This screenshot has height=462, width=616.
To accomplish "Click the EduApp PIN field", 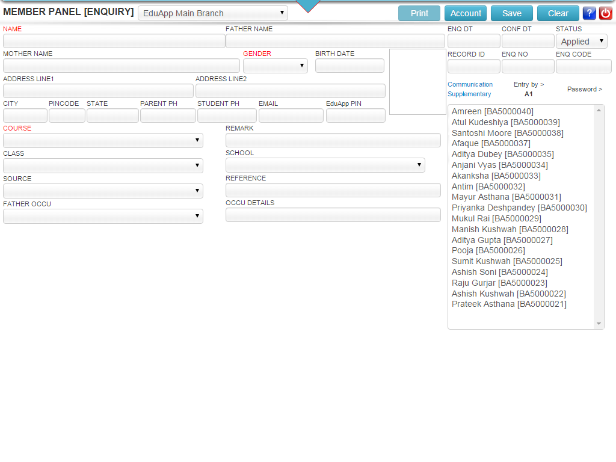I will pyautogui.click(x=356, y=115).
